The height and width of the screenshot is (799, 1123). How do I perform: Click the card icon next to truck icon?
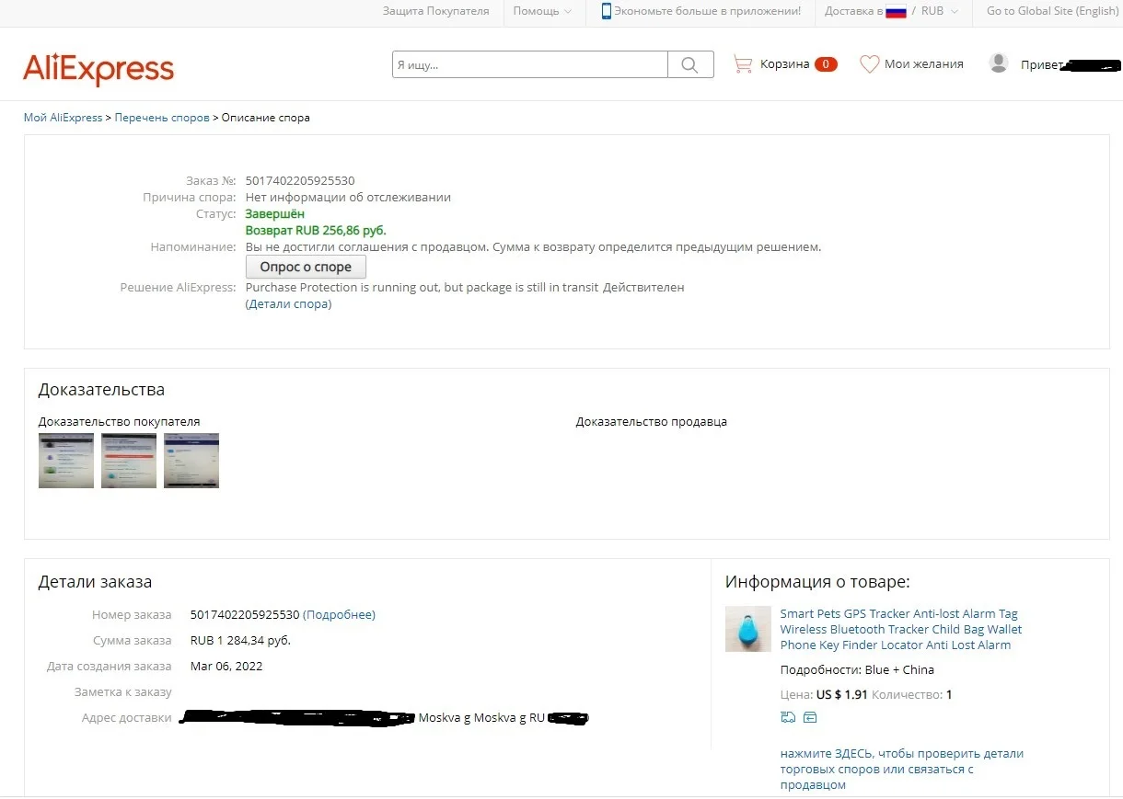[x=810, y=717]
